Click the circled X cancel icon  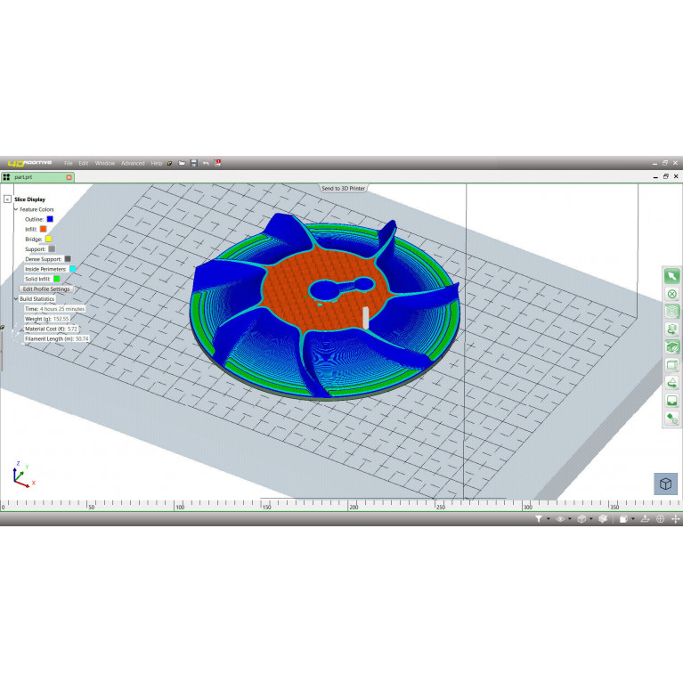pyautogui.click(x=671, y=294)
